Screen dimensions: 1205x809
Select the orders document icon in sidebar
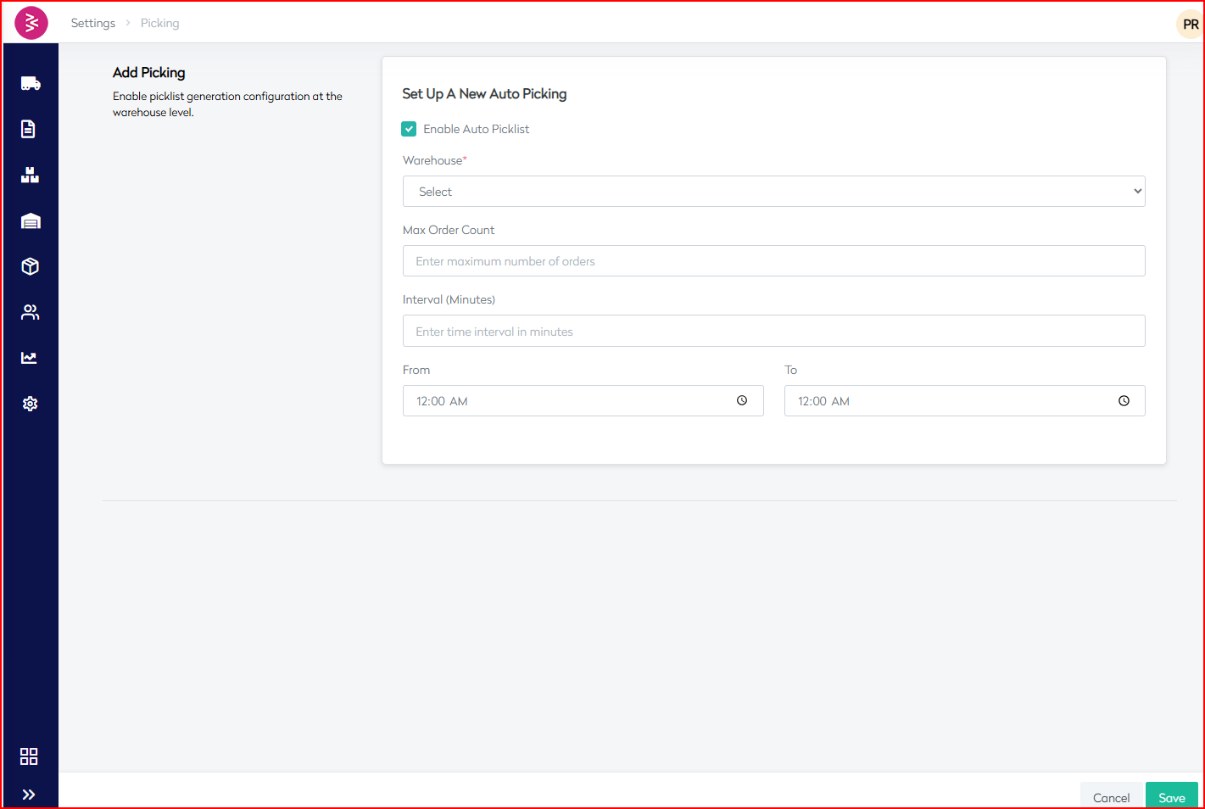pos(30,128)
